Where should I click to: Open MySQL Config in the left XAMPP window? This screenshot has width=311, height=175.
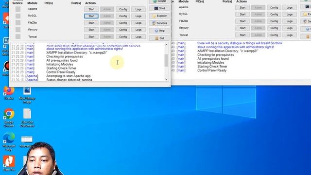click(123, 16)
